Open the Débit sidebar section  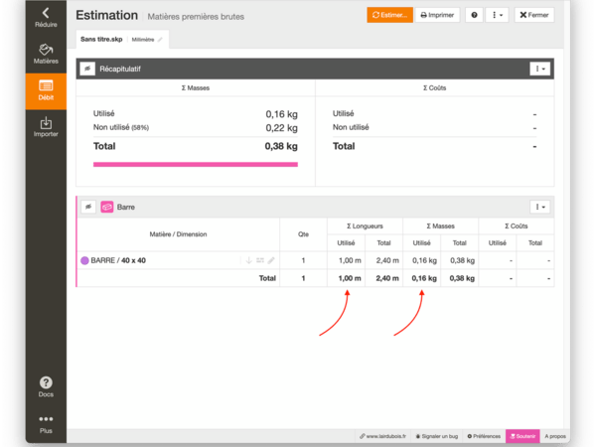[x=45, y=91]
